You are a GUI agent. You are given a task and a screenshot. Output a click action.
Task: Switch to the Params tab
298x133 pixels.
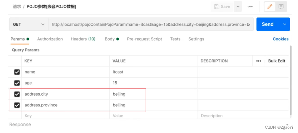pyautogui.click(x=20, y=39)
